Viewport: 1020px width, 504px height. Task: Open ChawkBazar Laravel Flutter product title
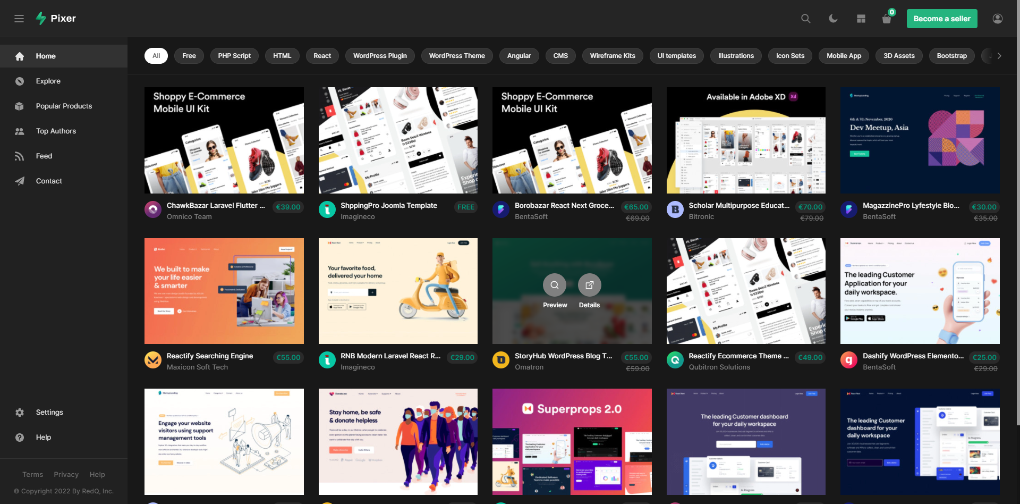click(216, 206)
